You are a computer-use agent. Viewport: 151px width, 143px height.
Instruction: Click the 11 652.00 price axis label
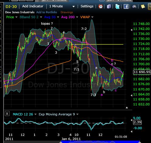click(x=141, y=104)
